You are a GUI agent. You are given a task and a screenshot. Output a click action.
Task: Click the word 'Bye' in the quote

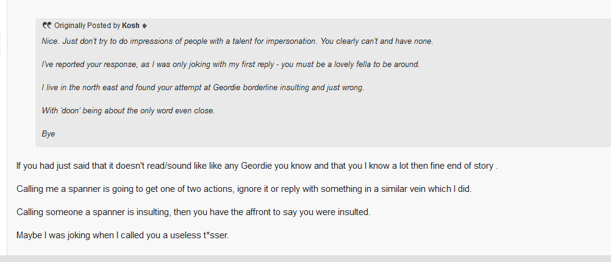(48, 134)
